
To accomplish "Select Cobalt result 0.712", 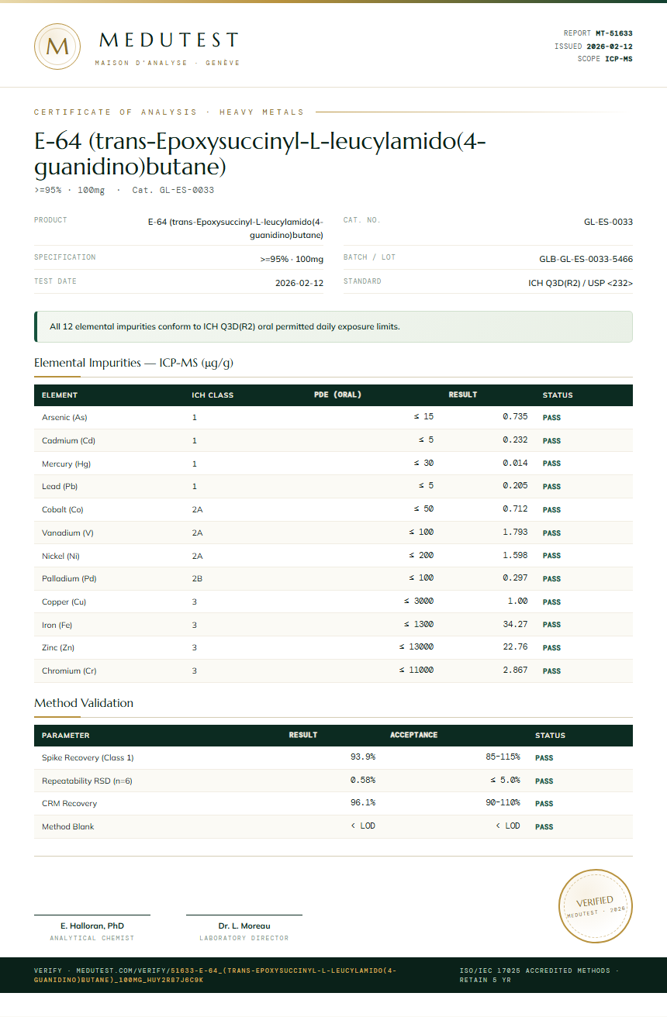I will tap(515, 508).
